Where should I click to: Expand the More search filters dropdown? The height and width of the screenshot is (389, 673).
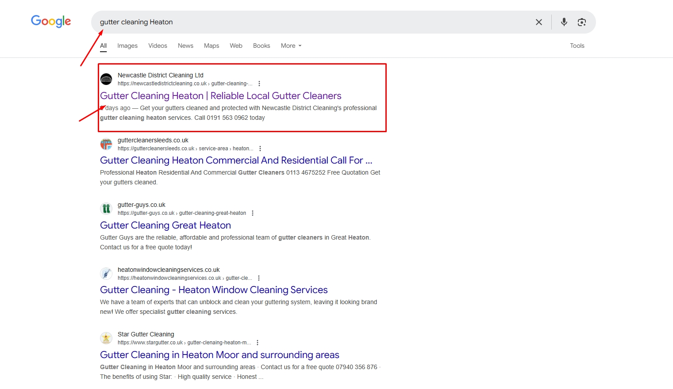pyautogui.click(x=291, y=46)
